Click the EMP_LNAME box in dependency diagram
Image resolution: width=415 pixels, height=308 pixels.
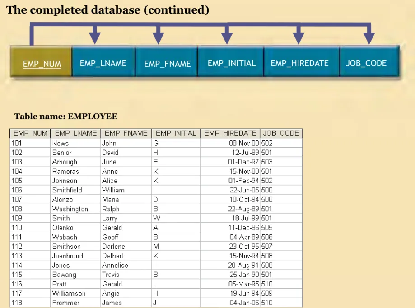[103, 61]
